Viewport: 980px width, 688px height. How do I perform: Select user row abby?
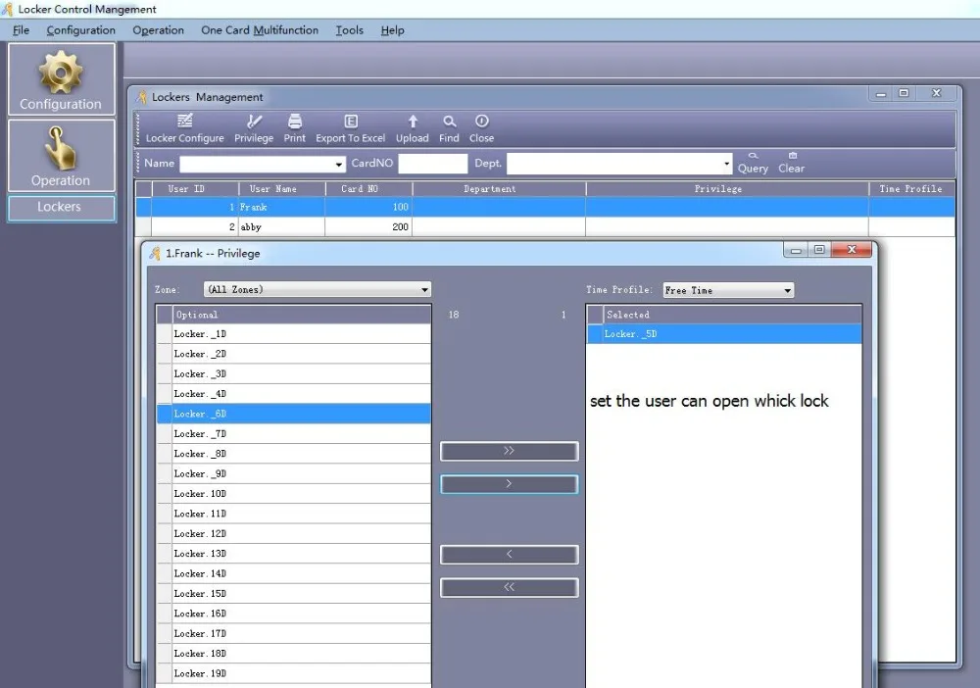click(x=545, y=226)
